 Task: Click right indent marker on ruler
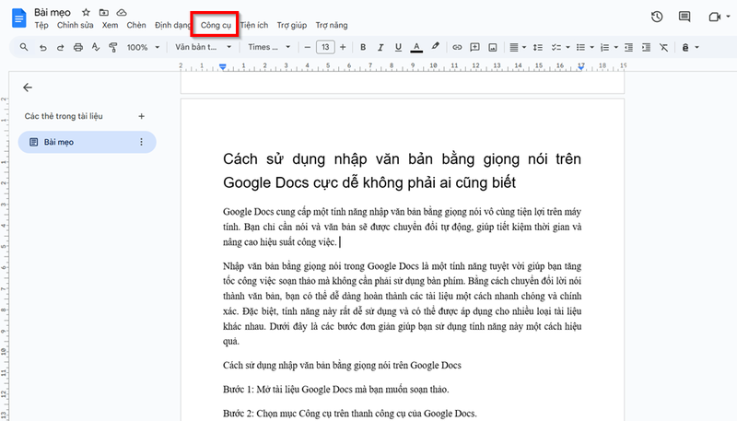tap(581, 68)
